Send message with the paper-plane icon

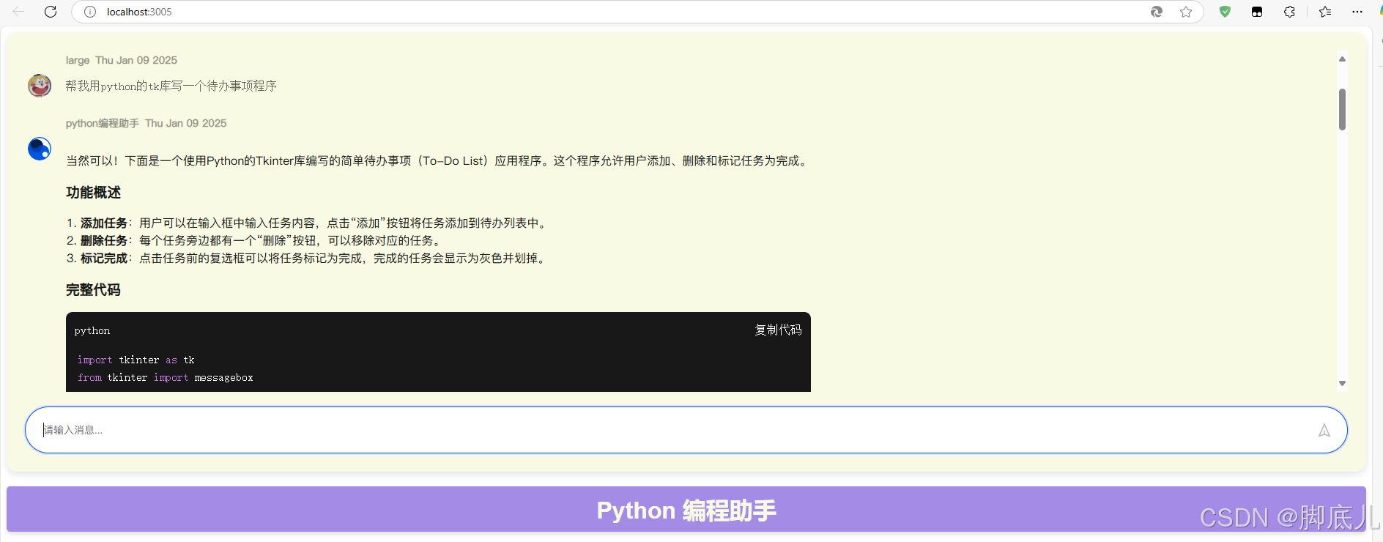point(1324,431)
